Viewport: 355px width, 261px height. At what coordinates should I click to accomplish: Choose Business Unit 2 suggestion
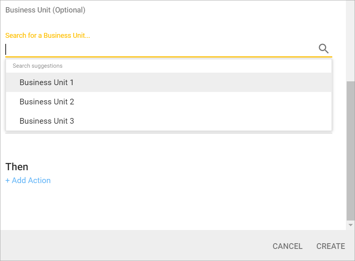point(47,102)
